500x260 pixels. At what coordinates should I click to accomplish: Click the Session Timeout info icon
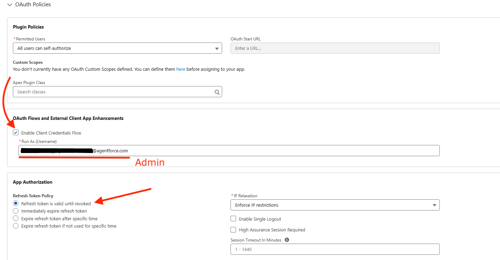tap(287, 240)
